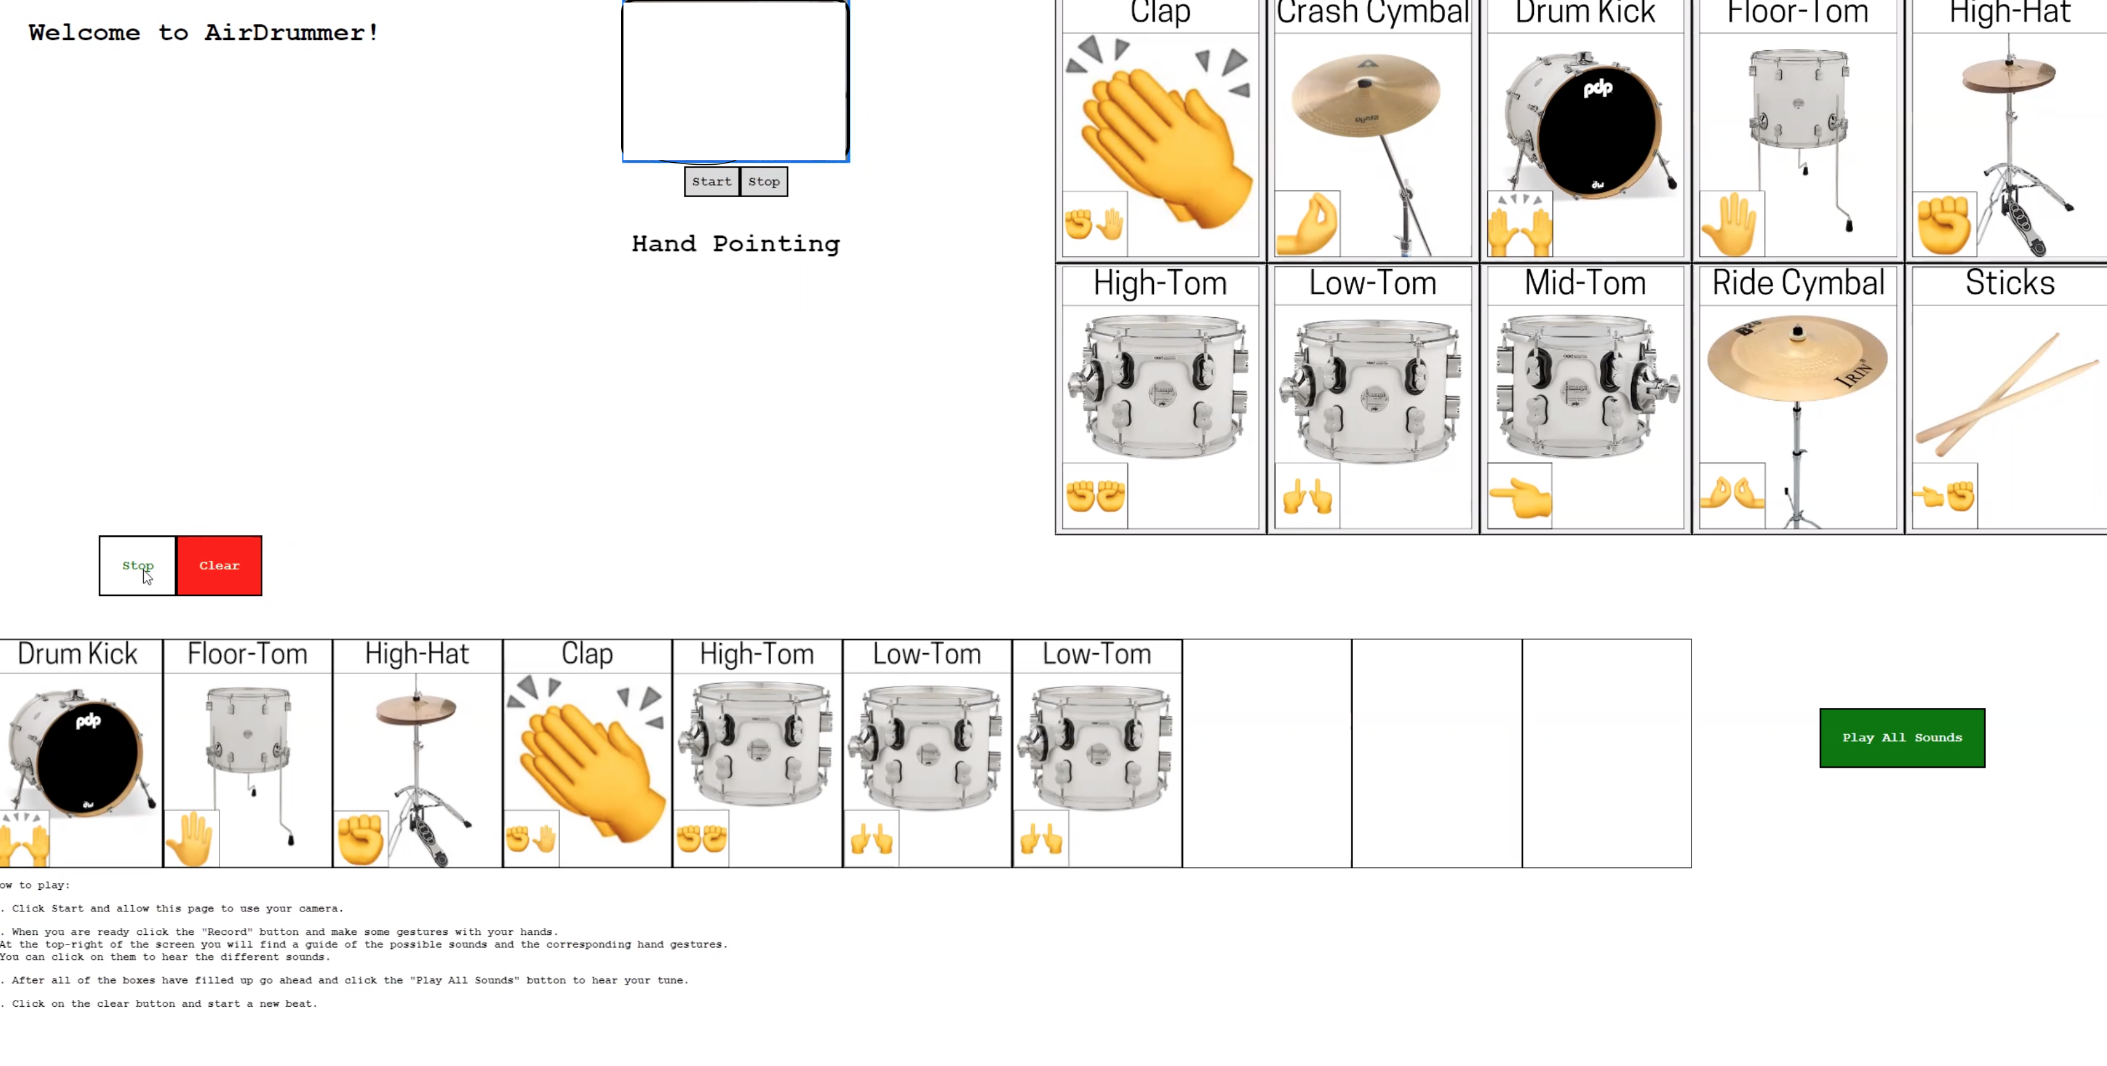Select the High-Hat sequence cell
Screen dimensions: 2107x1066
click(417, 753)
